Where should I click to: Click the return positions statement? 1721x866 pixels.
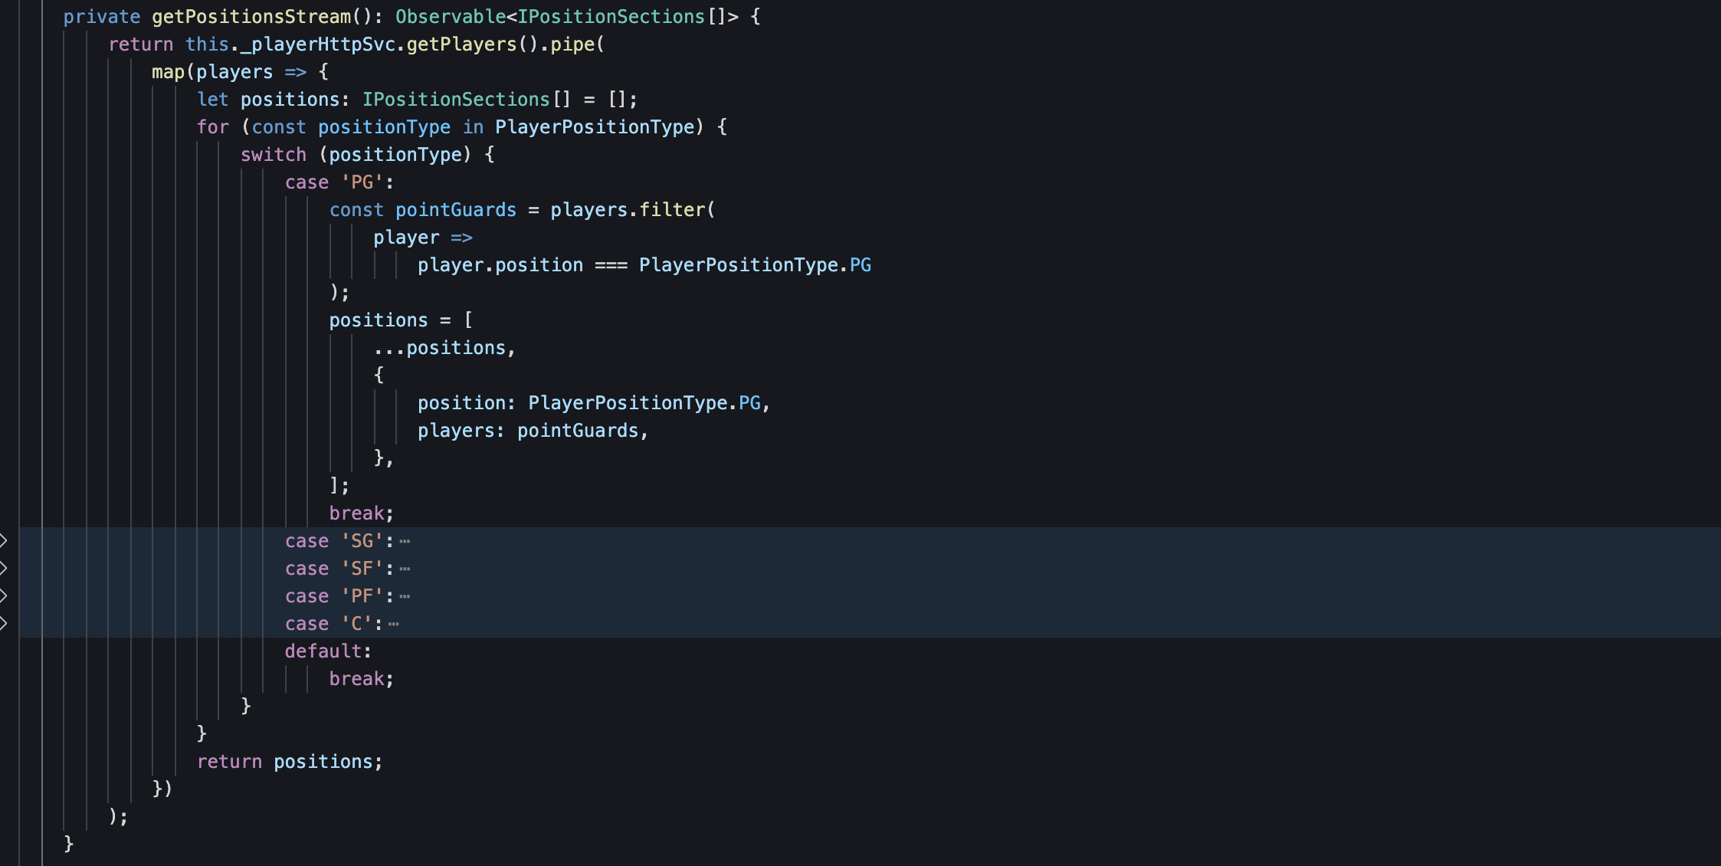[290, 761]
